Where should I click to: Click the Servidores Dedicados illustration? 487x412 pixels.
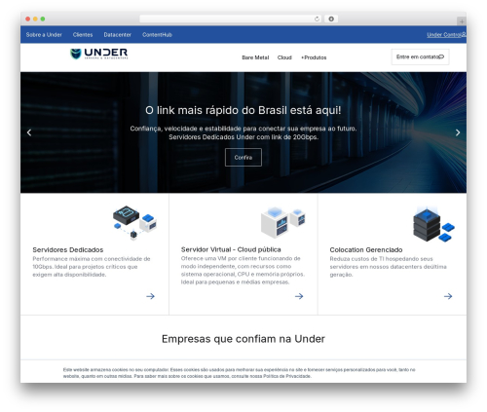click(134, 222)
